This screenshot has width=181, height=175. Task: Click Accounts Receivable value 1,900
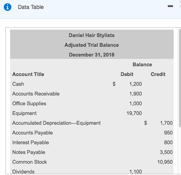[x=135, y=94]
